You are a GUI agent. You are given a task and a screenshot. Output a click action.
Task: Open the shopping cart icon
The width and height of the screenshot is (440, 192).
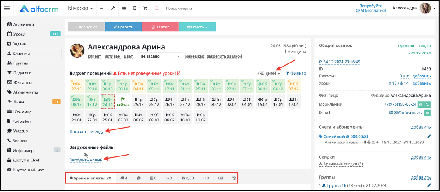point(145,9)
